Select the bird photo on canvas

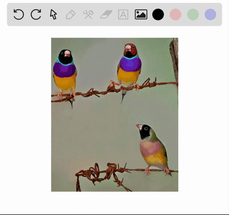tap(114, 115)
